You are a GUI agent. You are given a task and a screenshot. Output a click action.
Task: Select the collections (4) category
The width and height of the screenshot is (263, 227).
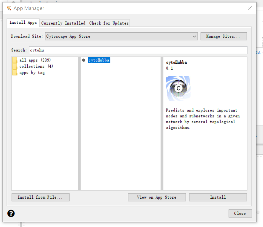point(36,66)
